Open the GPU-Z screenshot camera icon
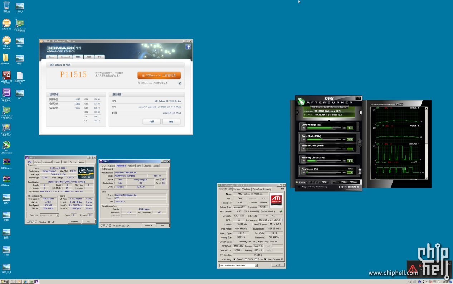 [x=282, y=189]
